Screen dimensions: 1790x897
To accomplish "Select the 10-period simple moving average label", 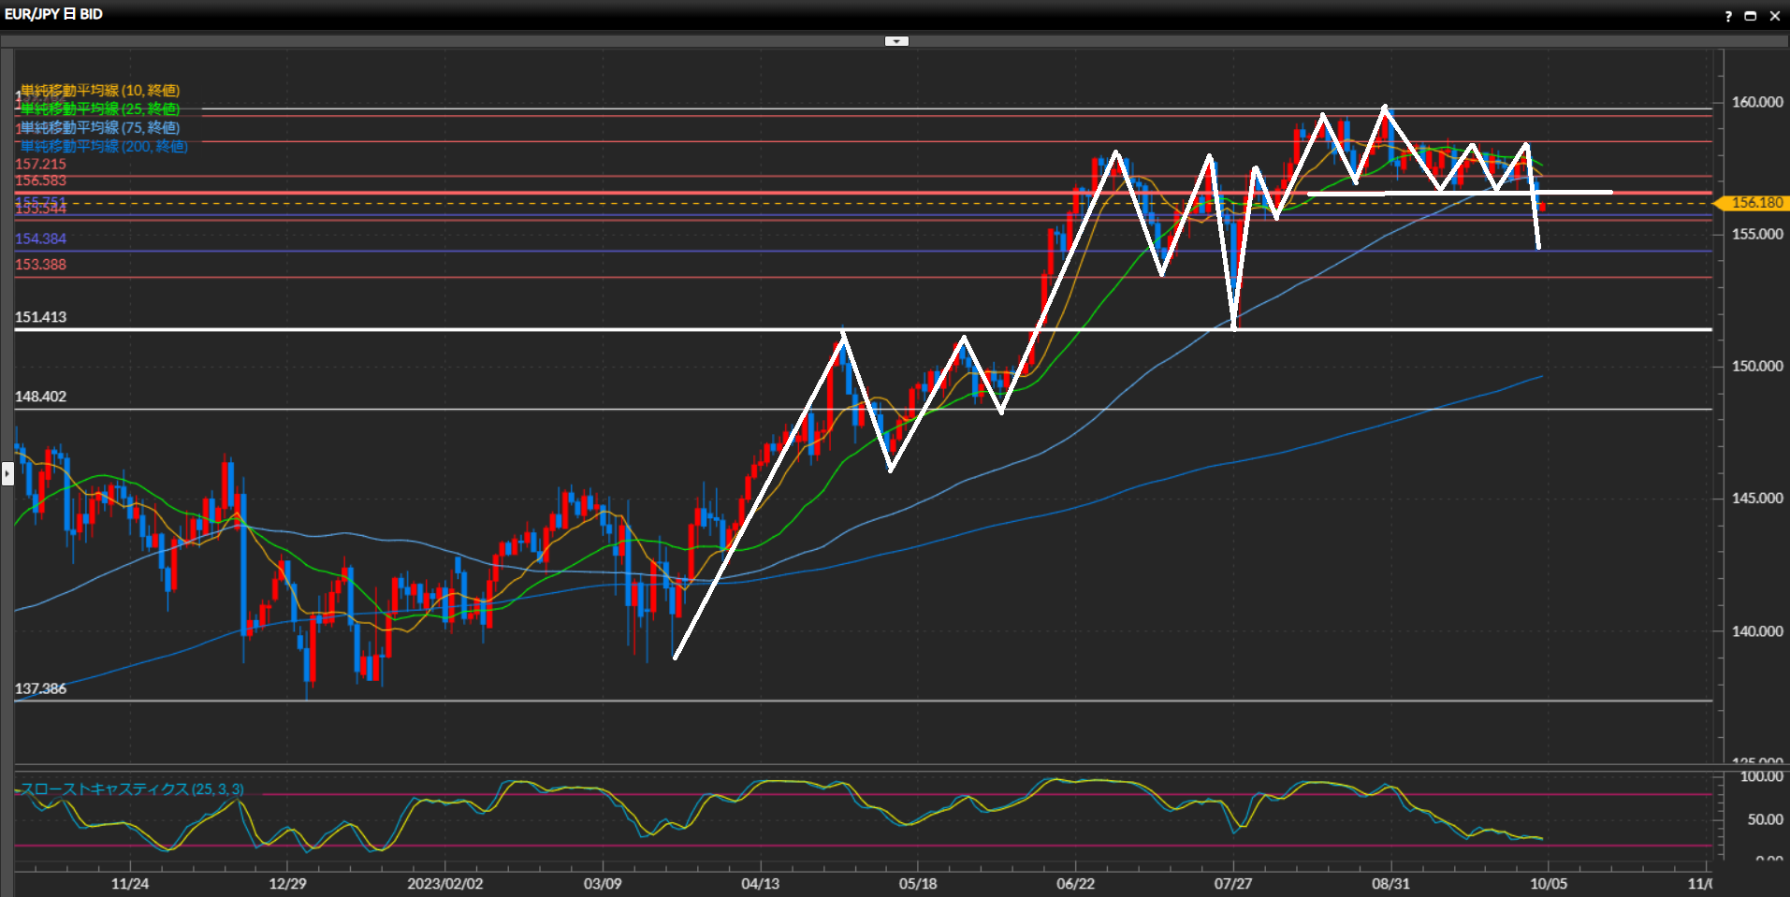I will click(100, 91).
